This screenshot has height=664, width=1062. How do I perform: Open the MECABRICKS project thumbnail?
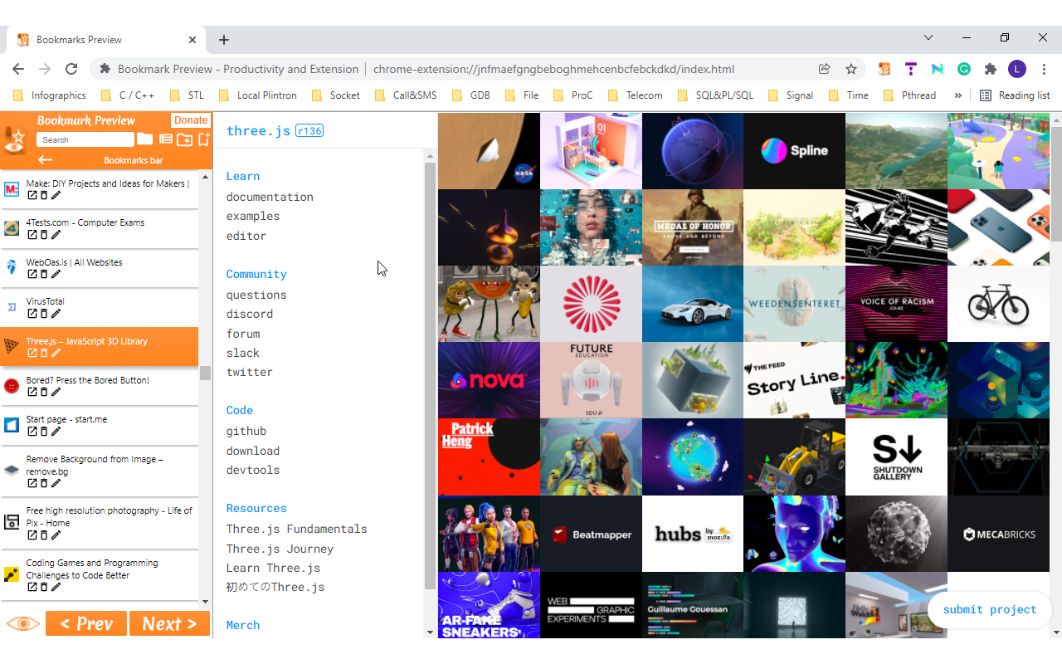(998, 534)
